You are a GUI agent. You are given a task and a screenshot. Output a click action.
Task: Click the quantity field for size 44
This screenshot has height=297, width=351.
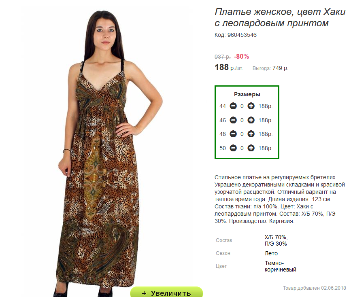coord(242,106)
